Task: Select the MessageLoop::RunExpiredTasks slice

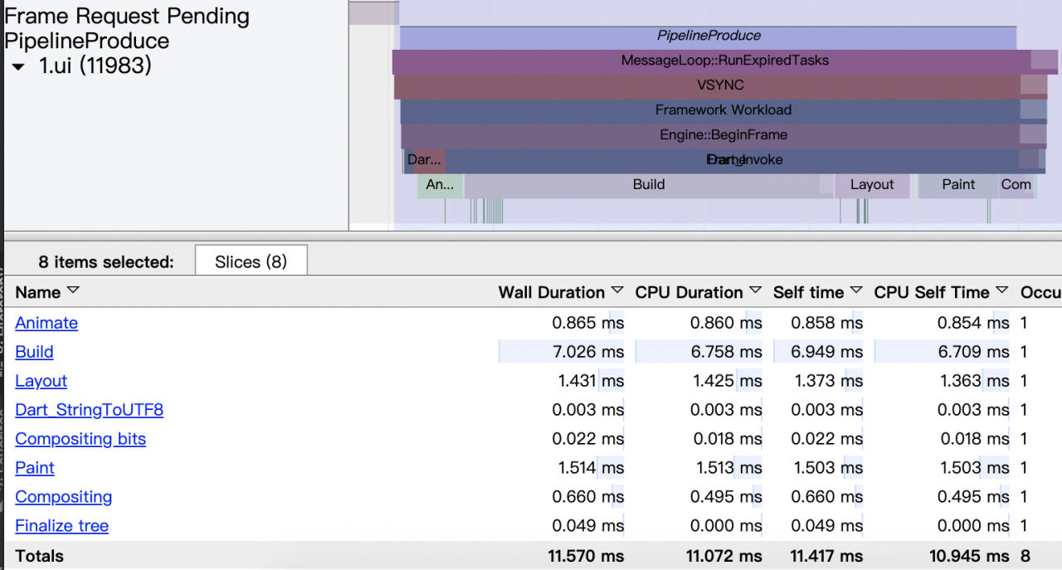Action: tap(724, 61)
